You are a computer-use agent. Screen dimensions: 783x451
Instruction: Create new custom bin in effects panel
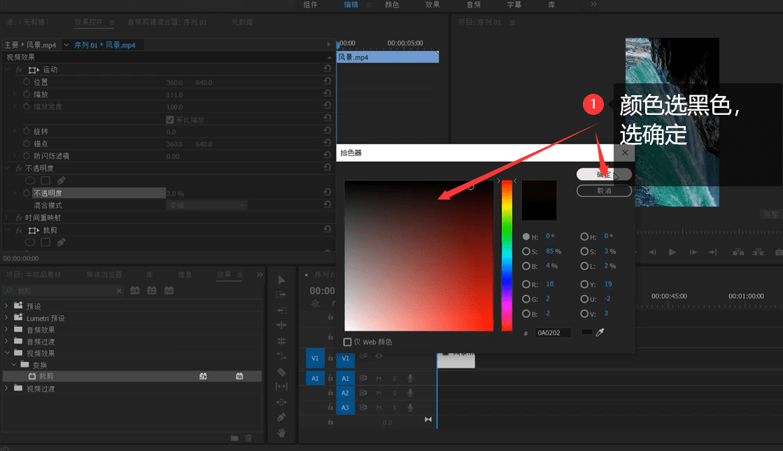coord(234,438)
